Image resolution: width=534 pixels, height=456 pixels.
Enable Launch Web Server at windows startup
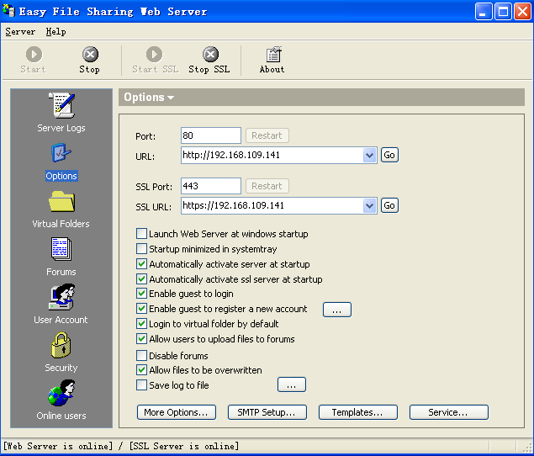tap(141, 234)
